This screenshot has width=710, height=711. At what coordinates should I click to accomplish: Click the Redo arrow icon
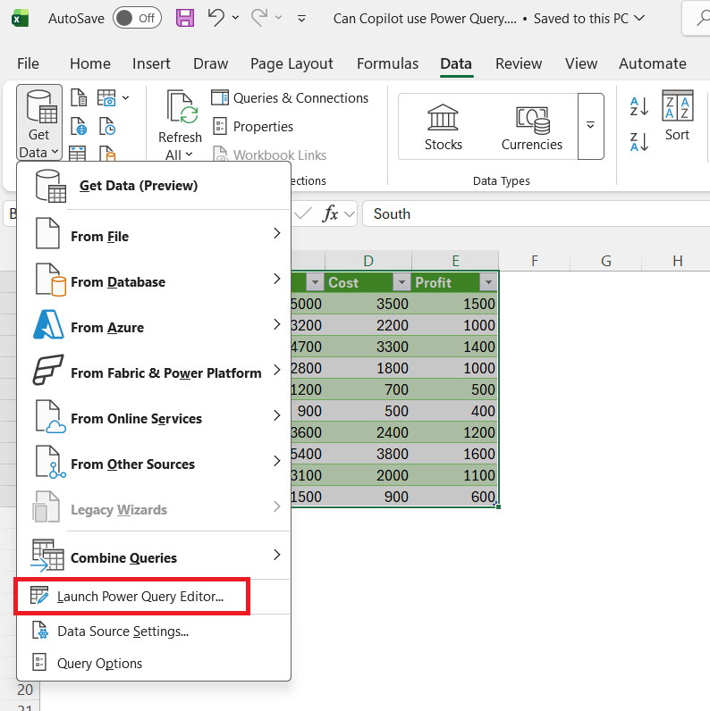(x=259, y=18)
